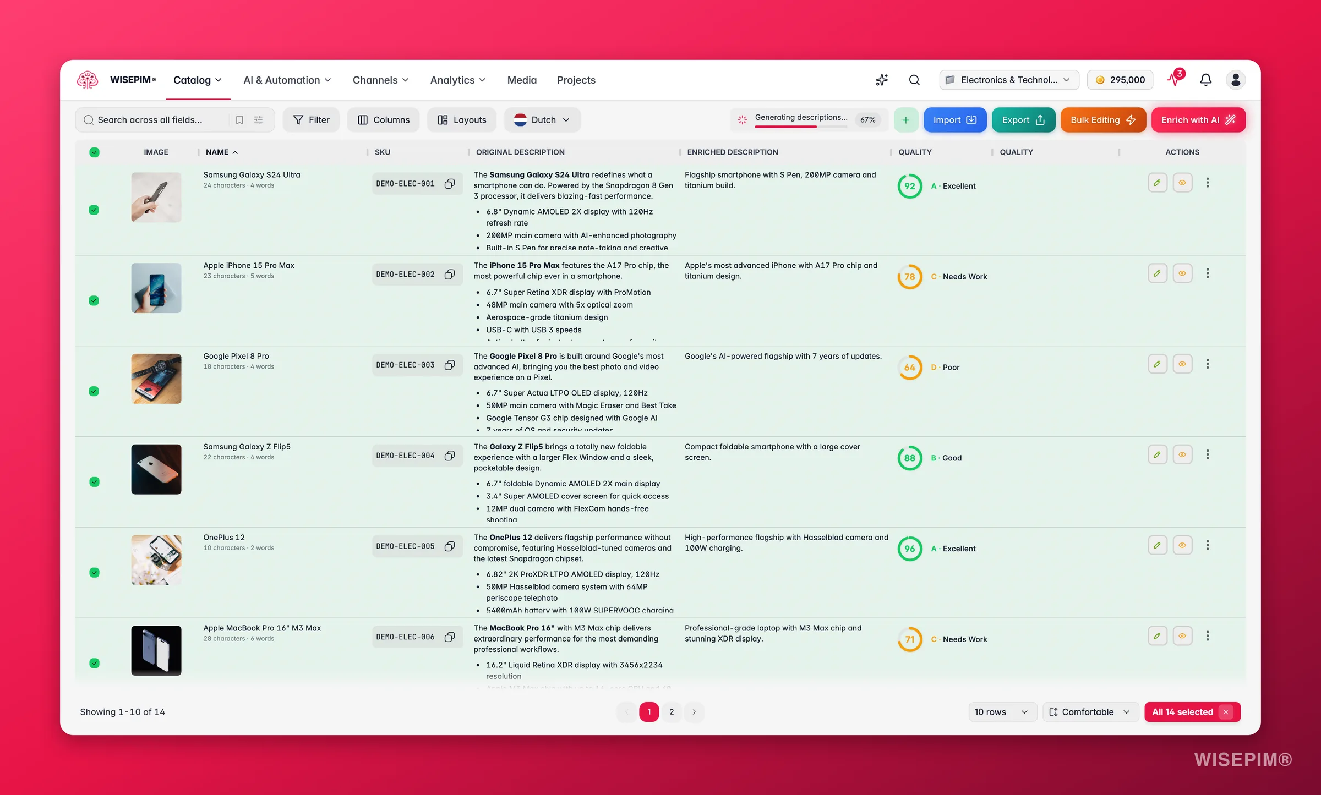
Task: Sort by the NAME column header
Action: (x=221, y=152)
